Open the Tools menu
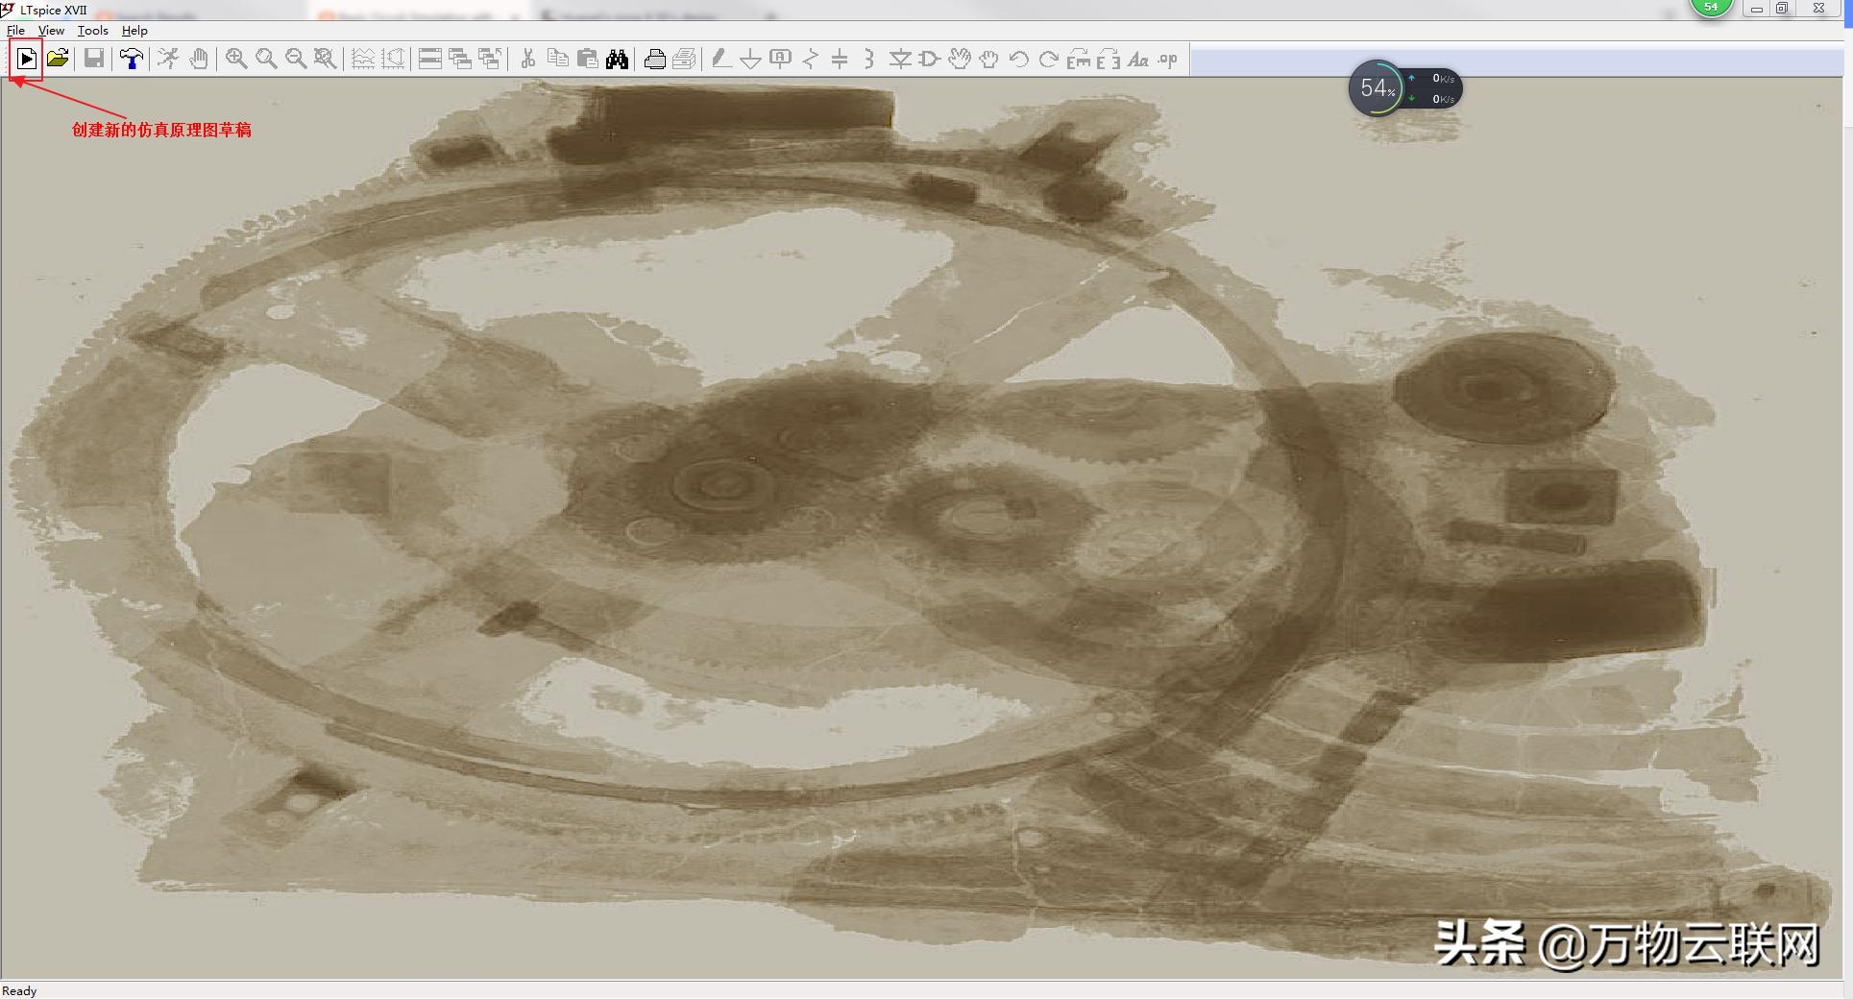 click(92, 31)
